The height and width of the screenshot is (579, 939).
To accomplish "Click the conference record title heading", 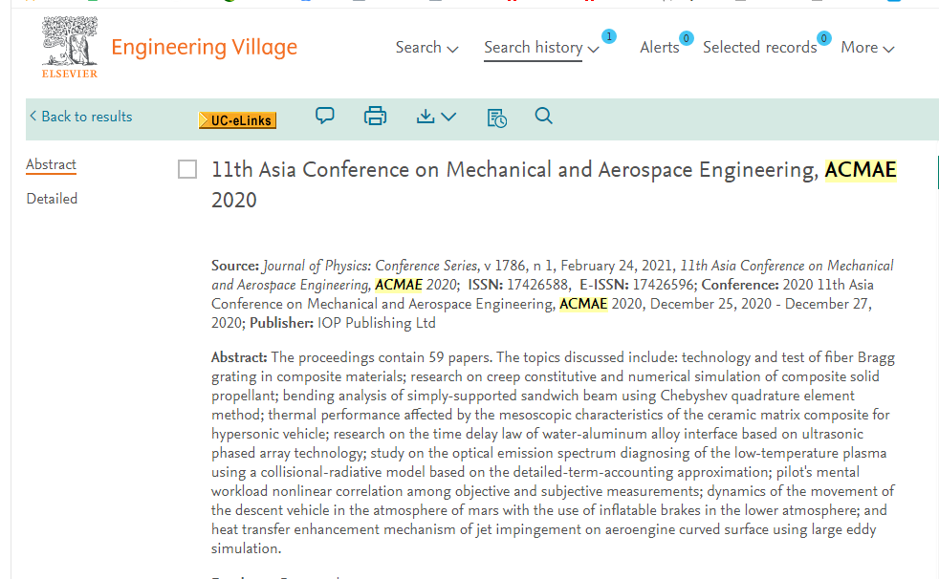I will (x=554, y=184).
